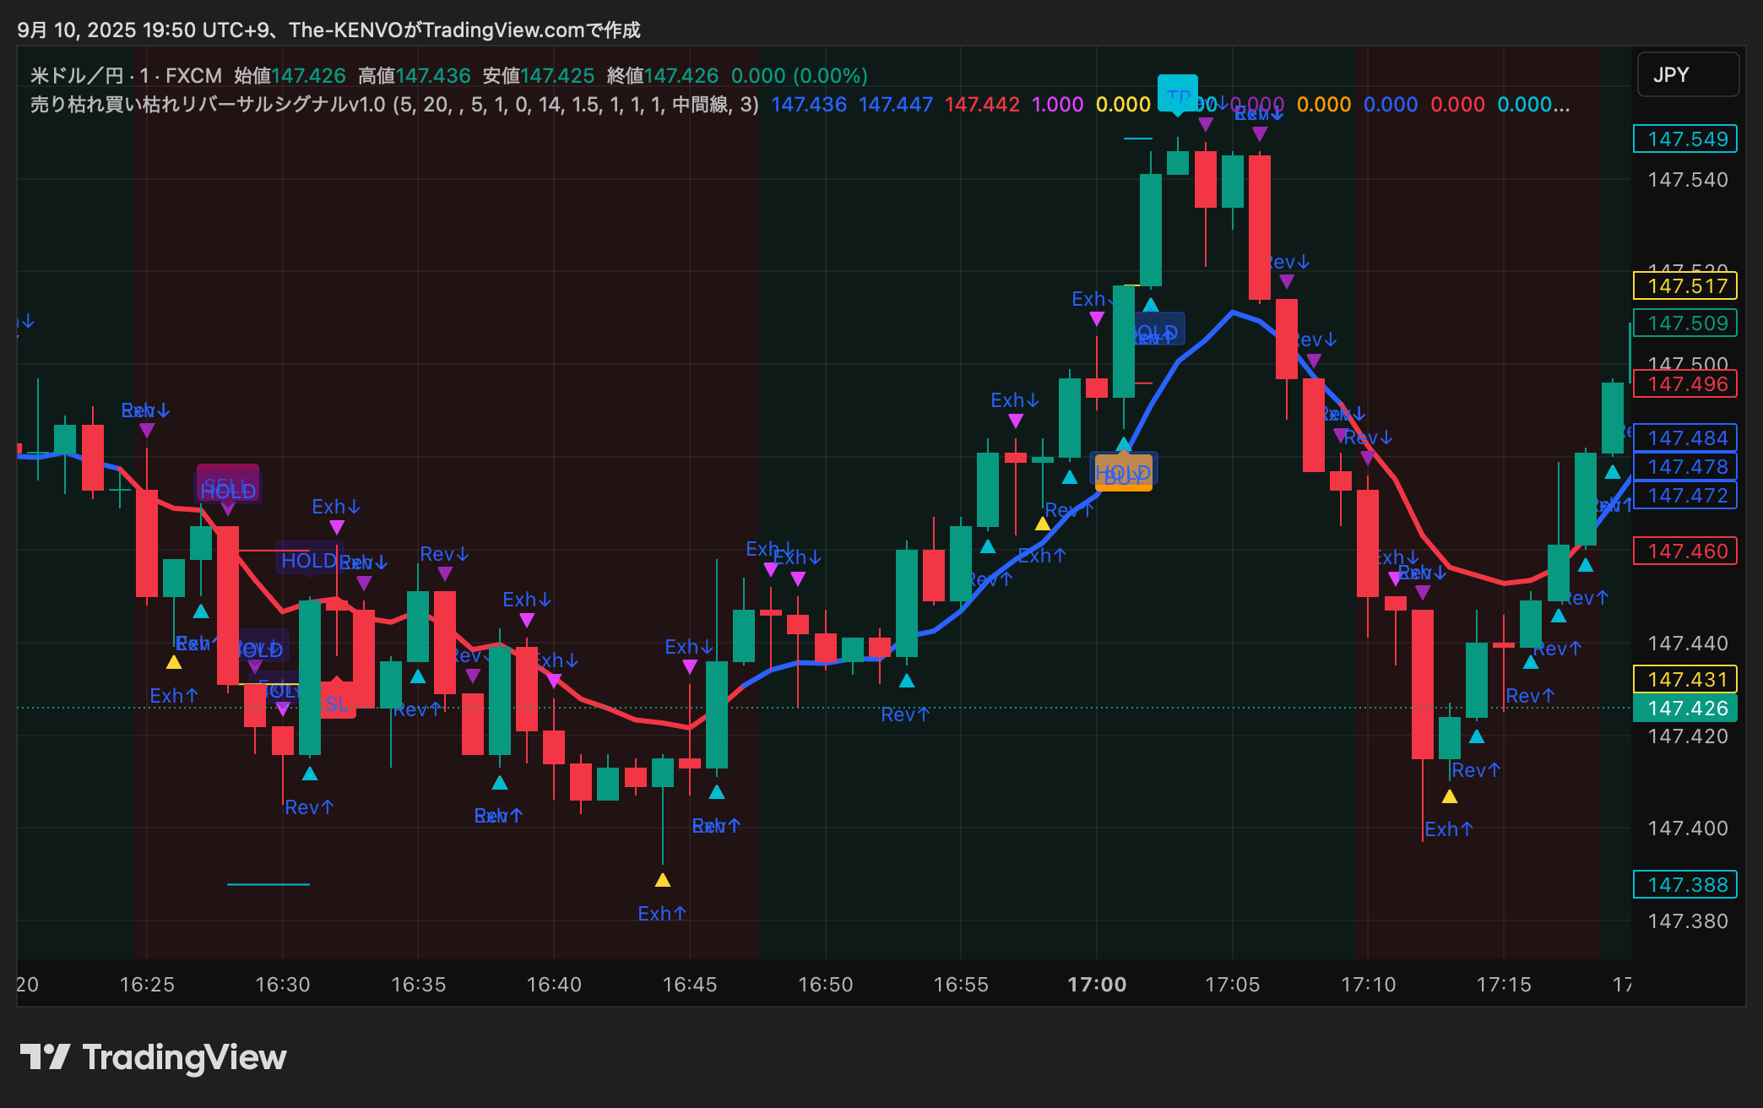Click the magenta SELL signal label

[x=227, y=479]
